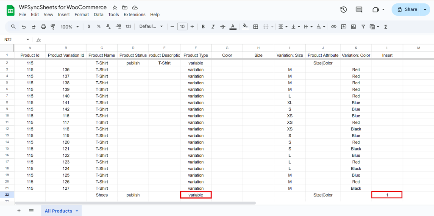This screenshot has width=434, height=216.
Task: Click the Google Sheets home logo
Action: [x=11, y=11]
